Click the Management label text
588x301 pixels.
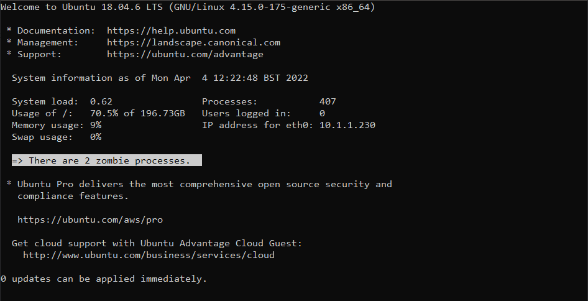click(x=48, y=42)
